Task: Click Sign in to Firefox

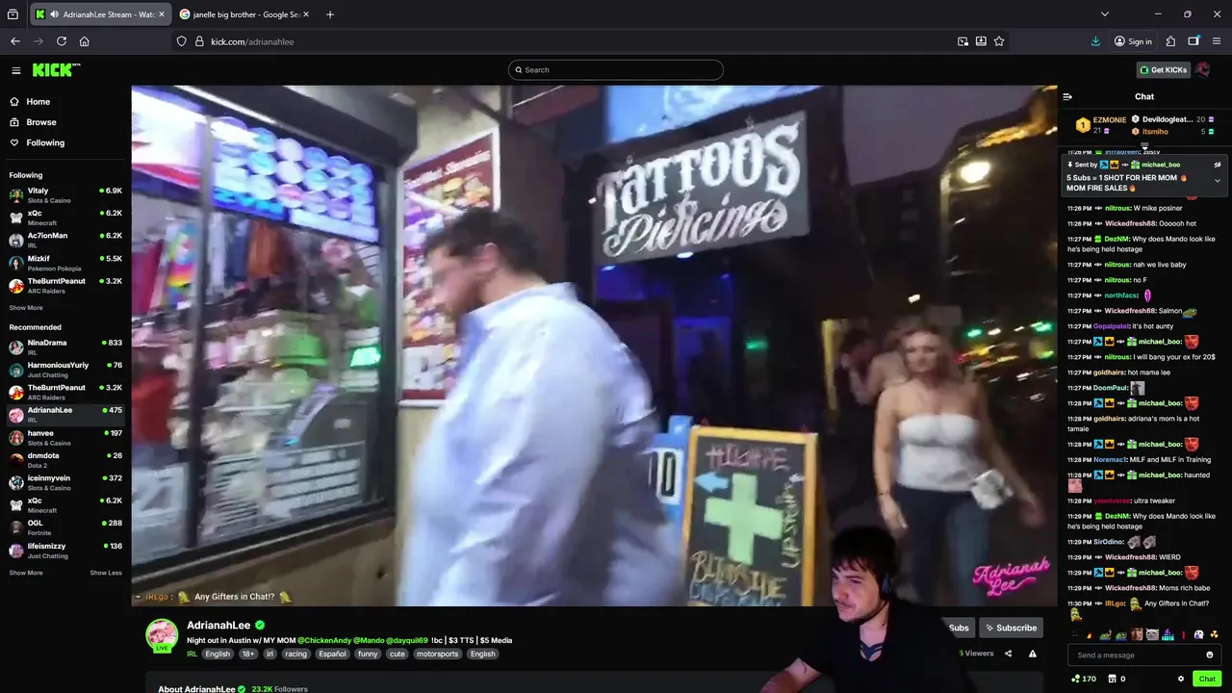Action: 1133,41
